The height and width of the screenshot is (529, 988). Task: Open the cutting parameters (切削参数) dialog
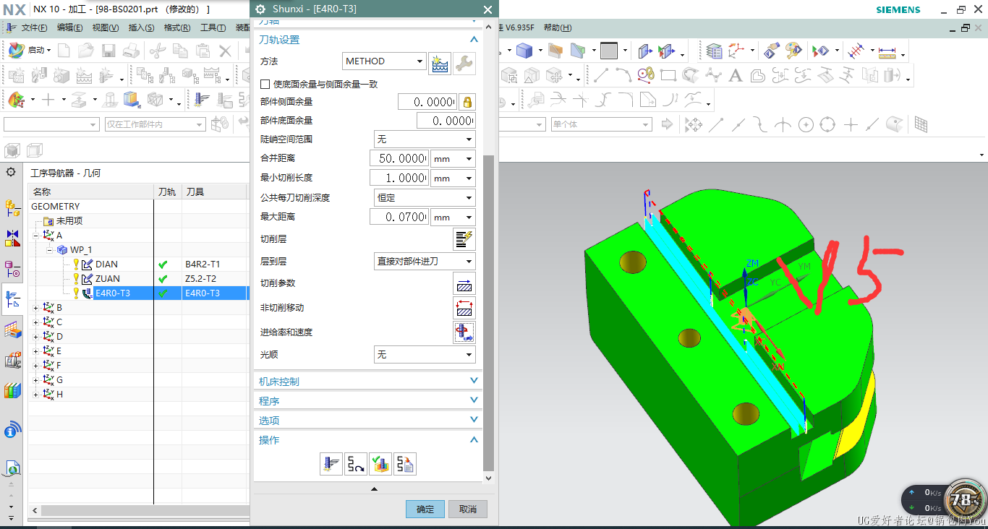click(464, 283)
